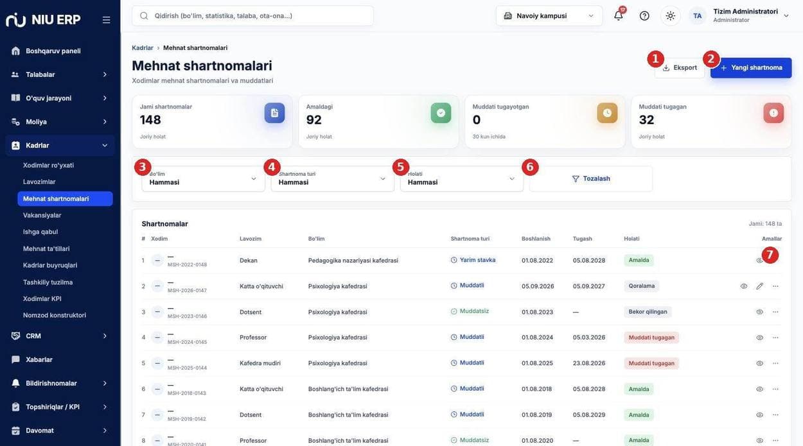View contract MSH-2024-0145 with the eye icon
803x446 pixels.
pos(760,338)
